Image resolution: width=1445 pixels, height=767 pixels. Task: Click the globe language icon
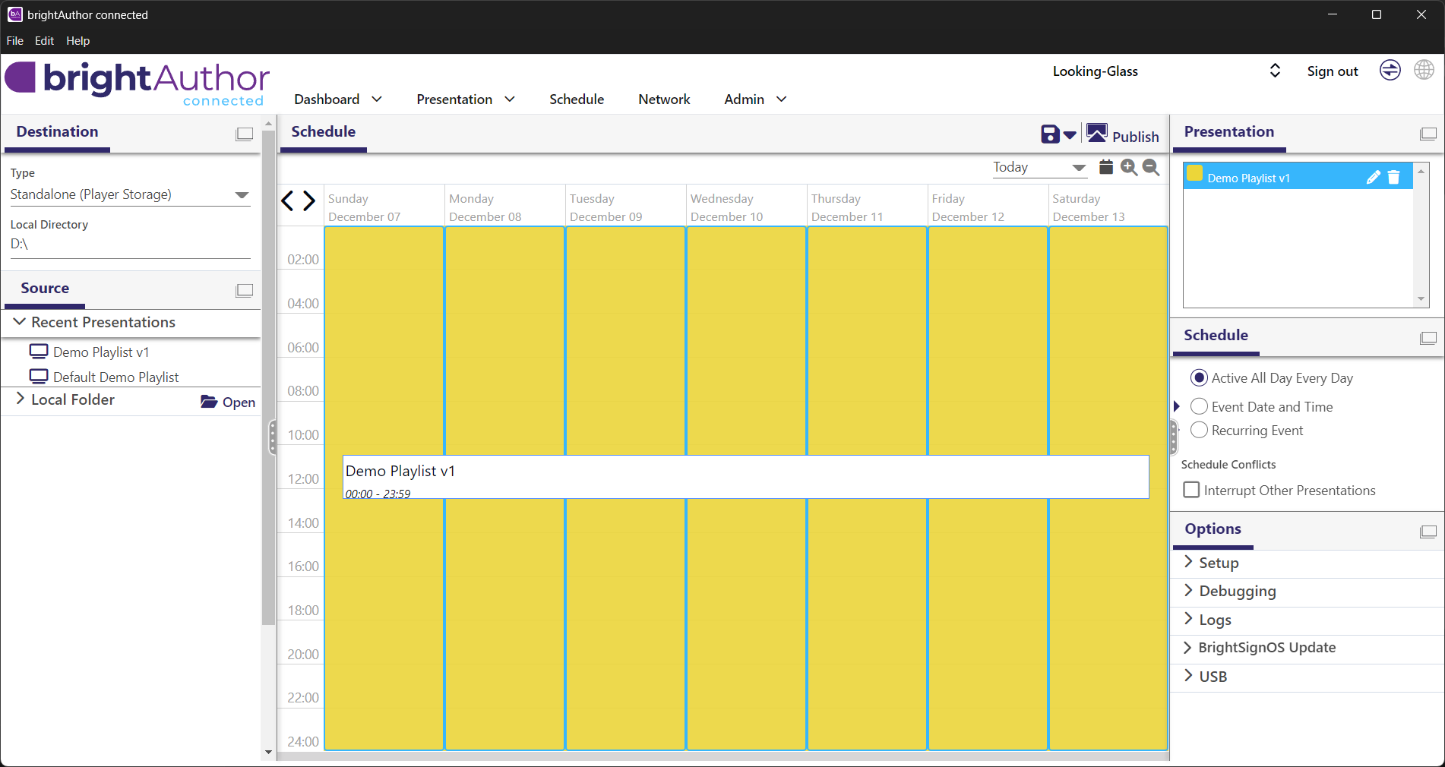pos(1424,71)
